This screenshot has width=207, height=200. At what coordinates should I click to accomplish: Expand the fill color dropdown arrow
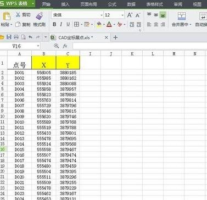[104, 24]
